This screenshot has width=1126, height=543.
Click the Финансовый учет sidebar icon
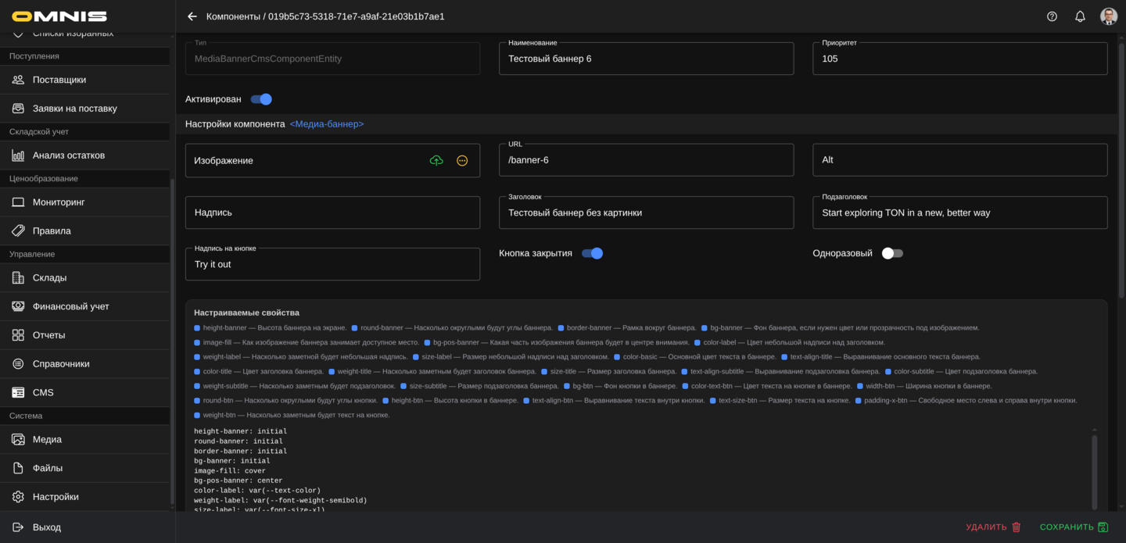(18, 306)
